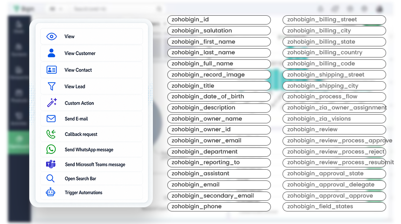The height and width of the screenshot is (224, 401).
Task: Select Send E-mail action
Action: pyautogui.click(x=91, y=119)
